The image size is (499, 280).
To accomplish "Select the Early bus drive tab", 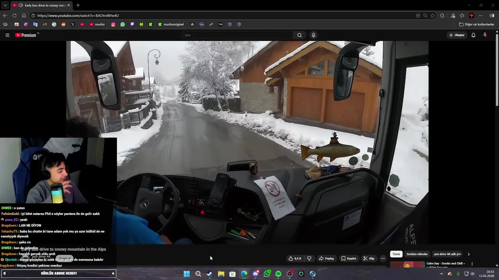I will click(42, 5).
